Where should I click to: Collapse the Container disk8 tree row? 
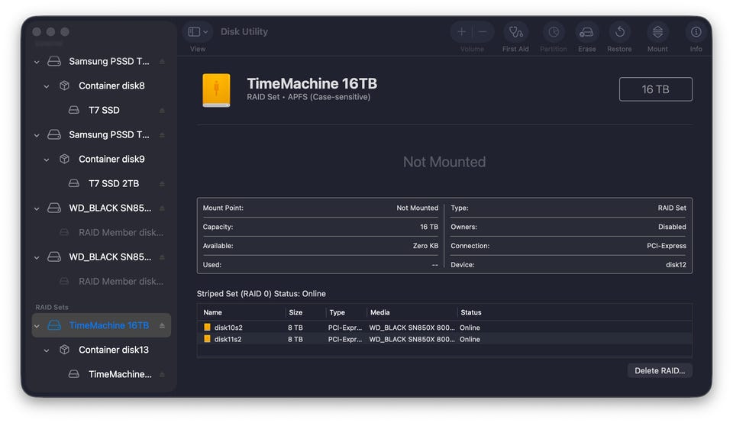tap(47, 86)
